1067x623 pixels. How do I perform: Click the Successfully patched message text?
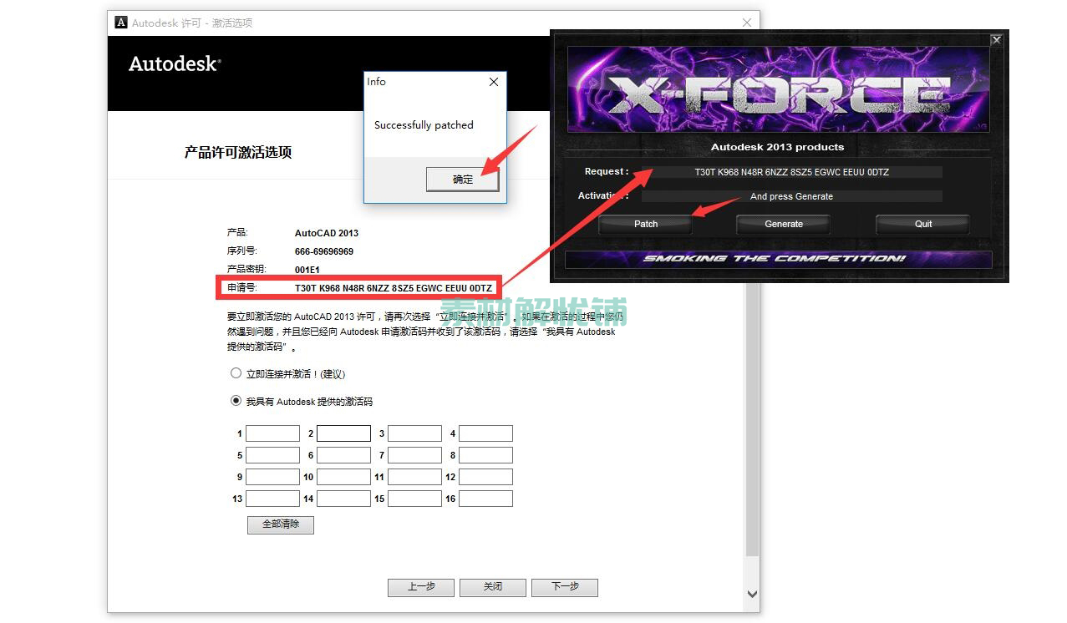click(424, 125)
